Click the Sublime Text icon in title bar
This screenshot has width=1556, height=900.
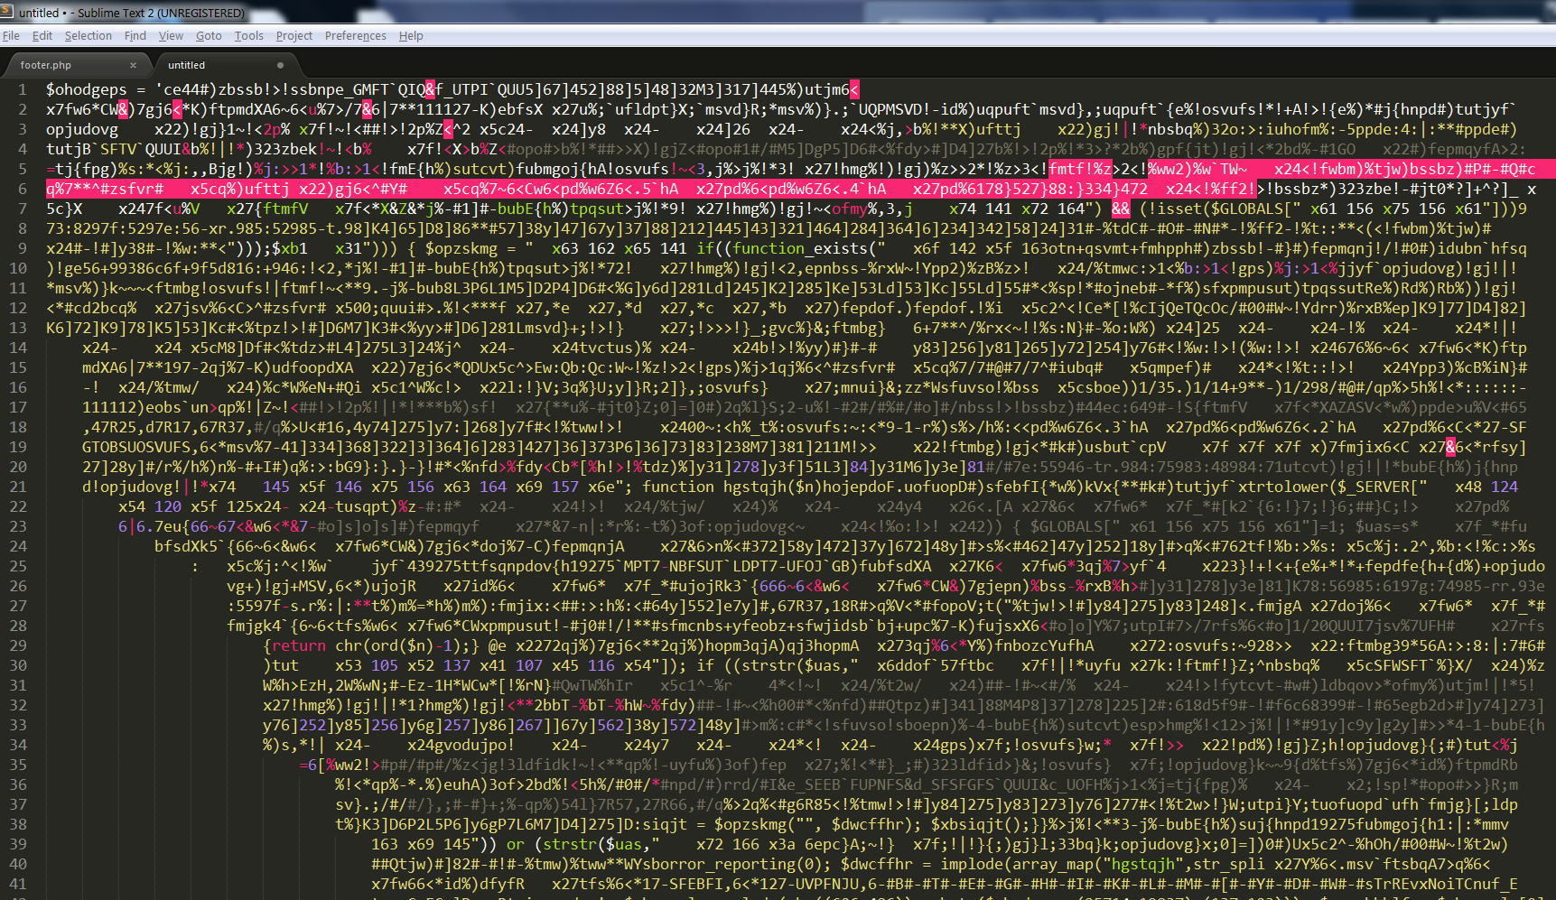(x=7, y=12)
